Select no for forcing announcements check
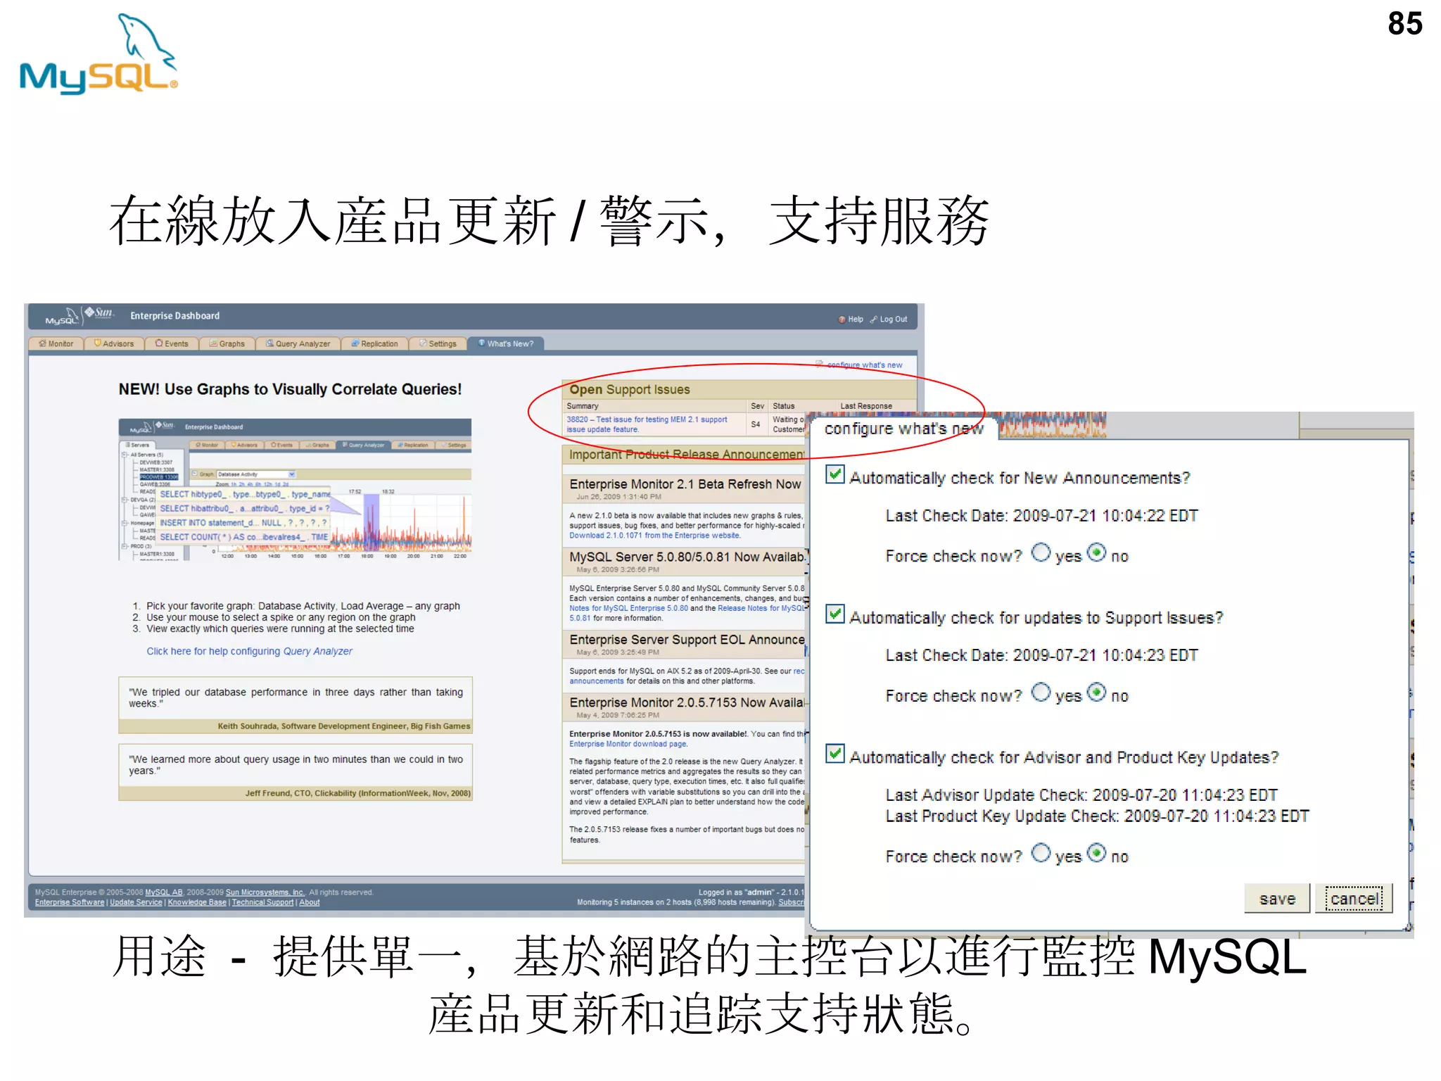The height and width of the screenshot is (1081, 1441). click(x=1097, y=552)
